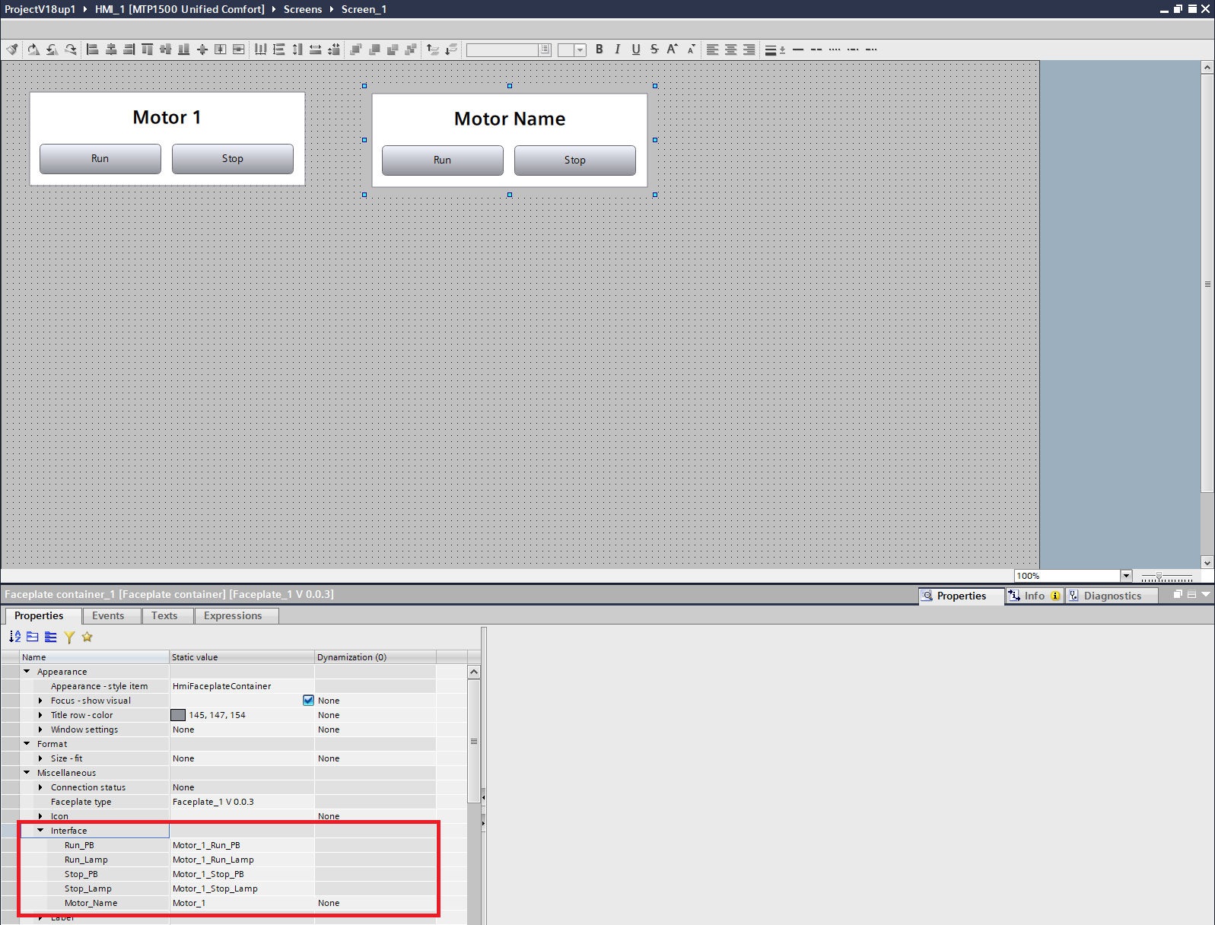Open the line width icon

[x=774, y=49]
